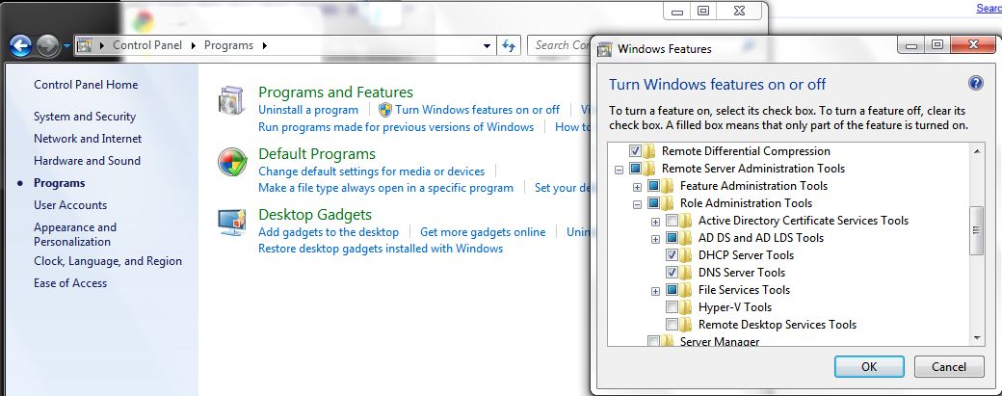Cancel the Windows Features dialog
The image size is (1002, 396).
click(949, 367)
